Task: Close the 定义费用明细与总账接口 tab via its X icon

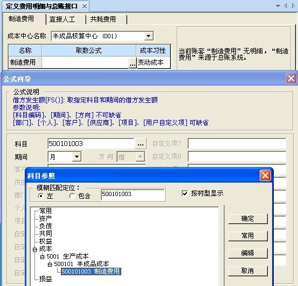Action: click(x=85, y=6)
